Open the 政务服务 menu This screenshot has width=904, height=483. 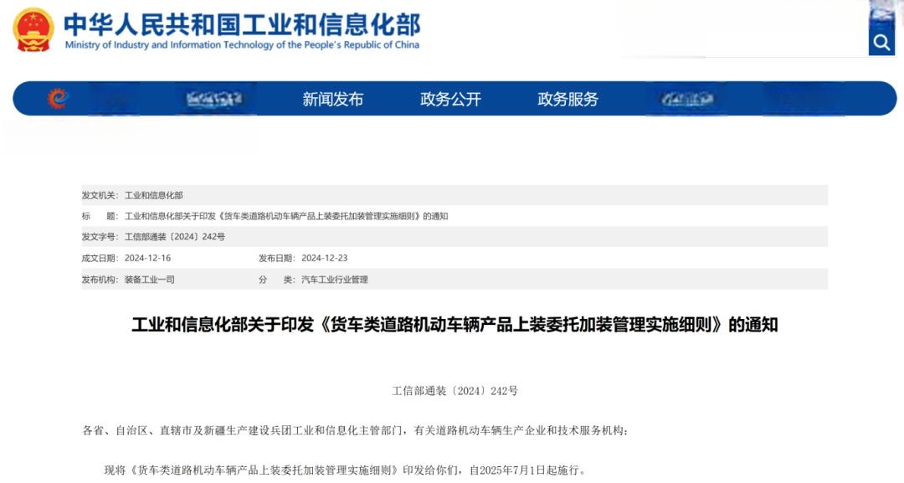pyautogui.click(x=568, y=99)
